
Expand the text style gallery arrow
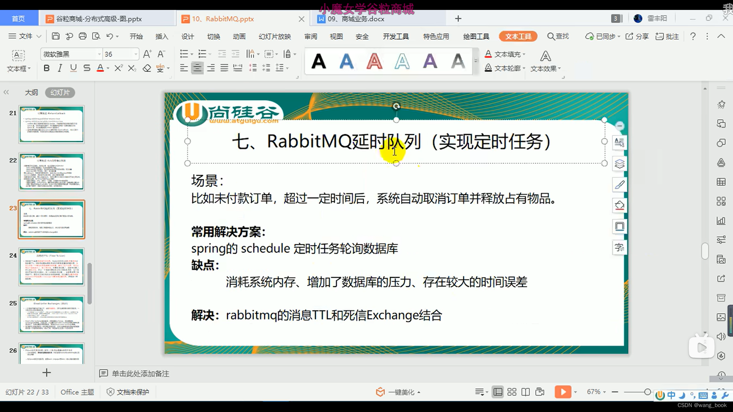[x=476, y=61]
